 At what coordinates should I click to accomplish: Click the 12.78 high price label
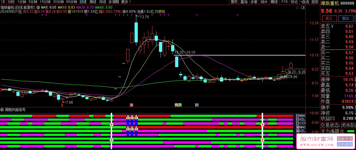tap(144, 17)
